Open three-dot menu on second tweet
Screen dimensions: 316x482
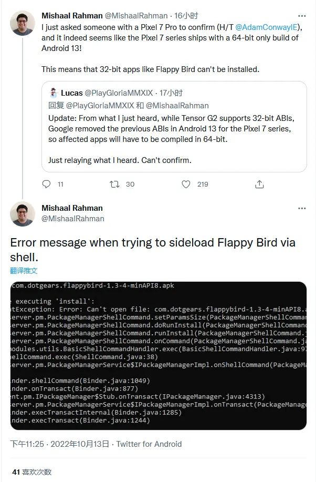tap(302, 209)
